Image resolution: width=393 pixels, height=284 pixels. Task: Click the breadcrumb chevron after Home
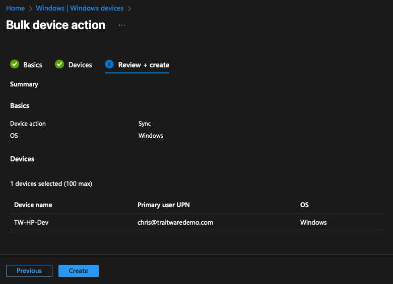(x=30, y=9)
